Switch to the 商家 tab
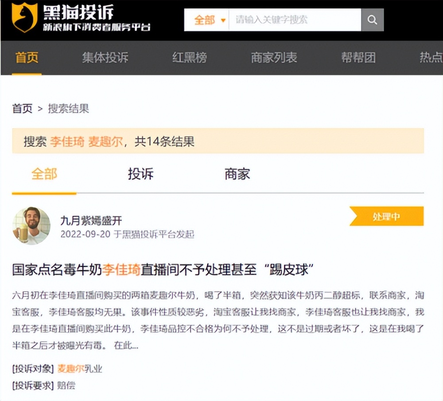The image size is (443, 401). pos(236,174)
